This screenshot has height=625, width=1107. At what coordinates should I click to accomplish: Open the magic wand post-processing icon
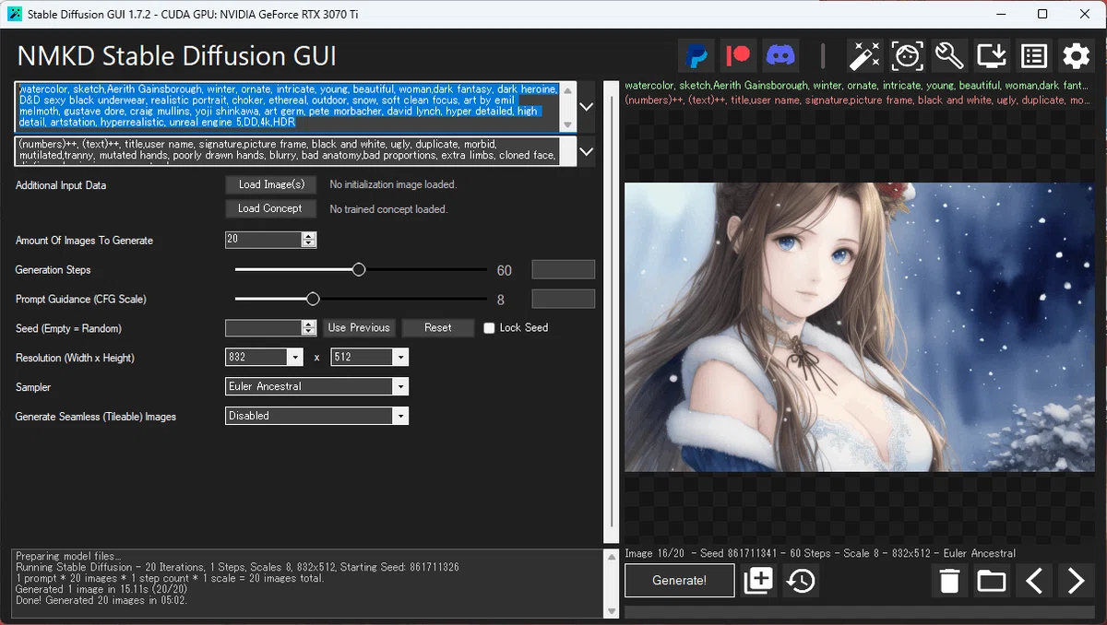pyautogui.click(x=864, y=56)
